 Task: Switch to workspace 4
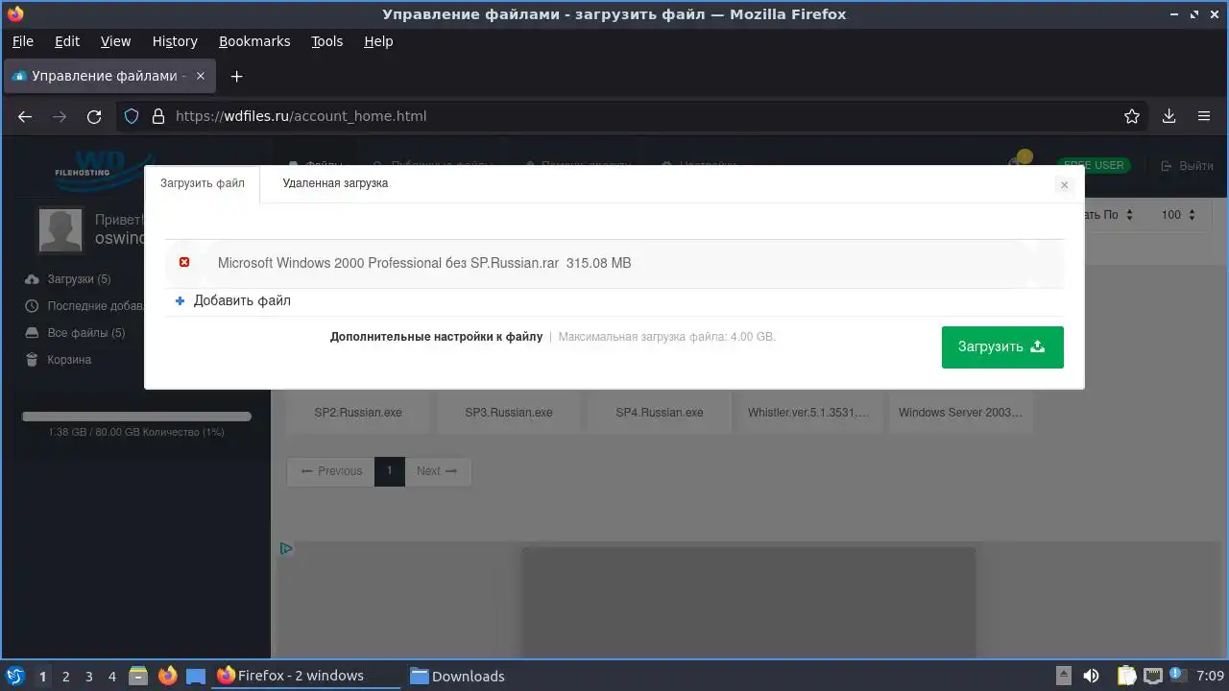coord(111,677)
